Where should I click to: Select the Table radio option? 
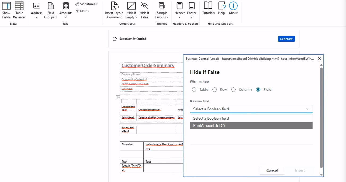194,90
